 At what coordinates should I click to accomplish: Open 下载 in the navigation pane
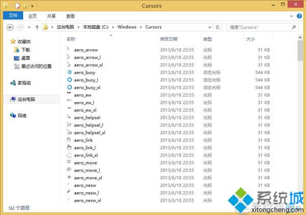pos(25,50)
